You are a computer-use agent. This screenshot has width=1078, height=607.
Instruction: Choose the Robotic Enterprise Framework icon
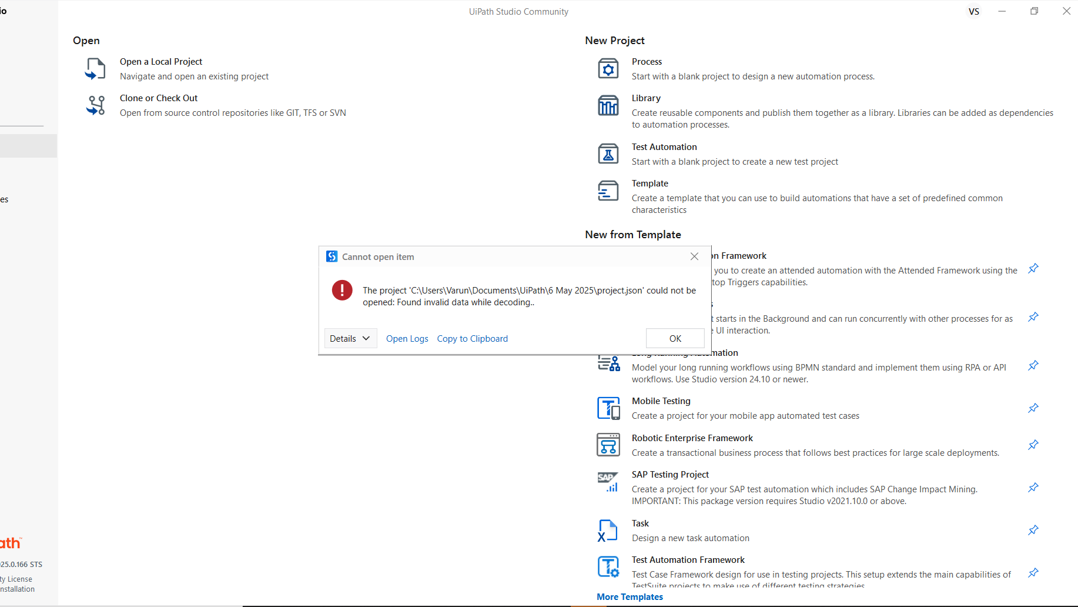(x=608, y=445)
